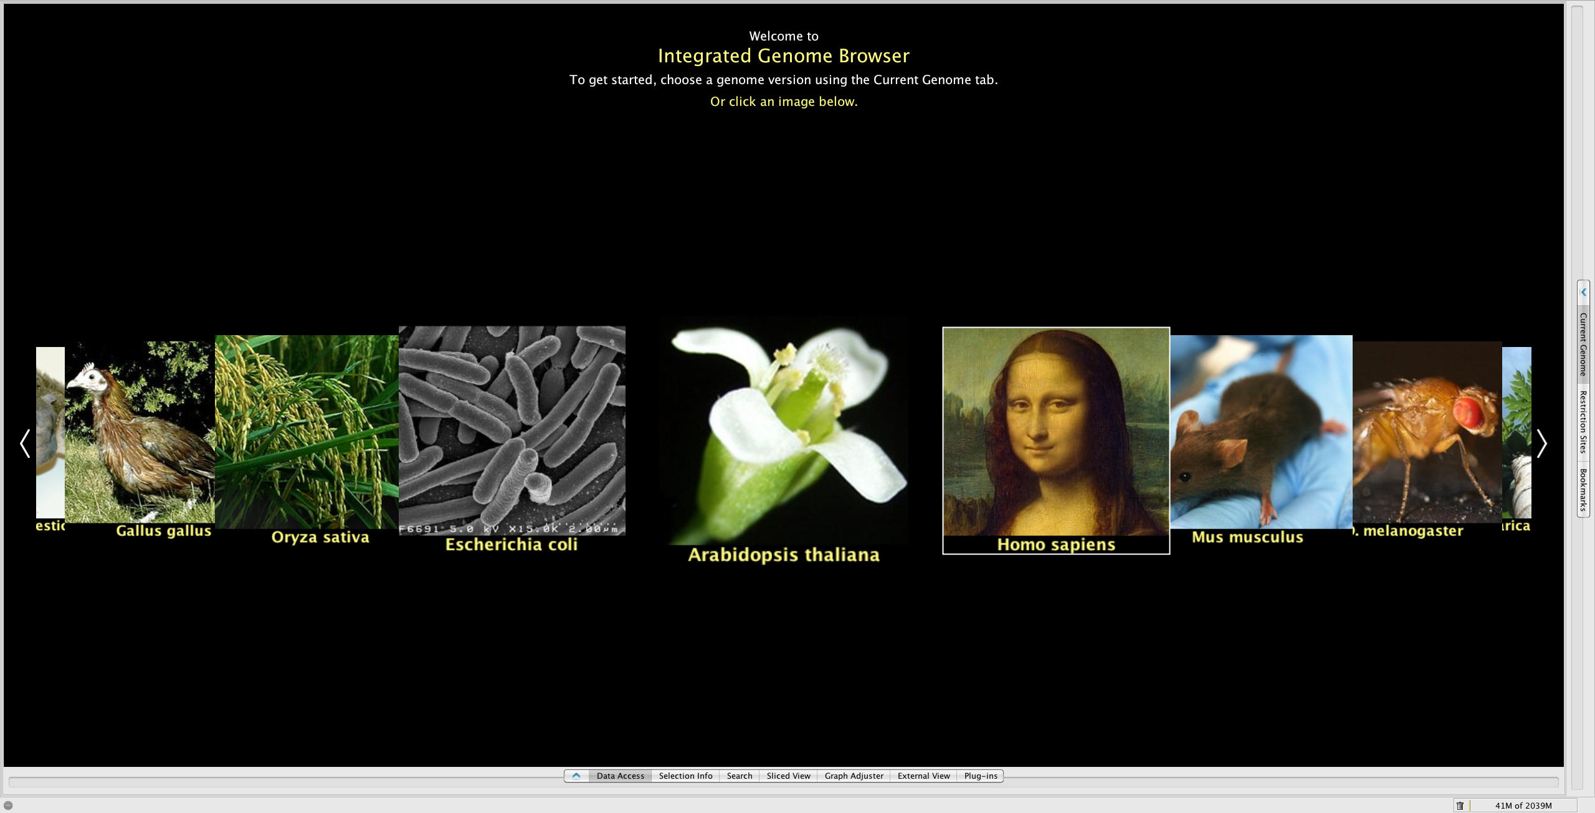1595x813 pixels.
Task: Expand the right side panel chevron
Action: point(1583,292)
